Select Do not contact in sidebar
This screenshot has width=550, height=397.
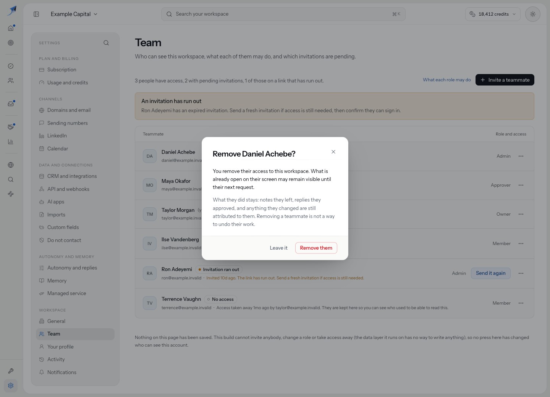click(75, 240)
